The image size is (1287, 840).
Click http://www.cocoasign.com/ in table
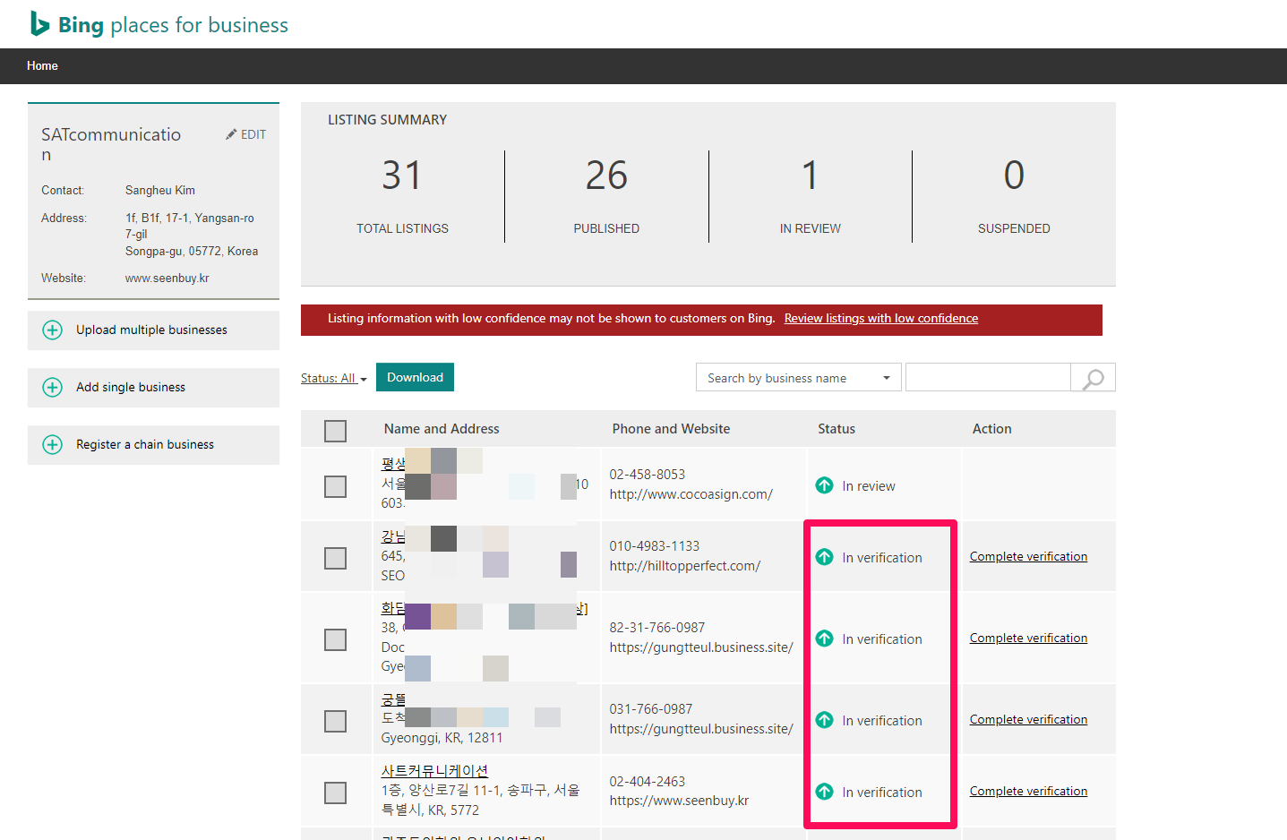tap(691, 494)
